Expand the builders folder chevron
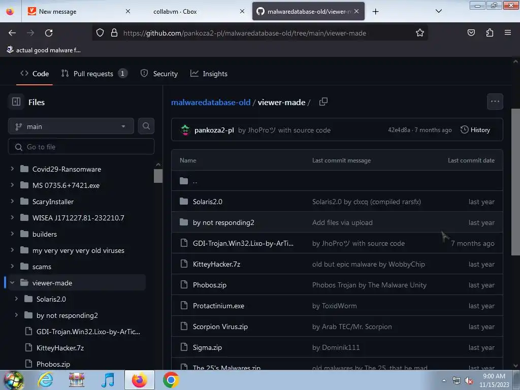This screenshot has width=520, height=390. click(x=12, y=234)
